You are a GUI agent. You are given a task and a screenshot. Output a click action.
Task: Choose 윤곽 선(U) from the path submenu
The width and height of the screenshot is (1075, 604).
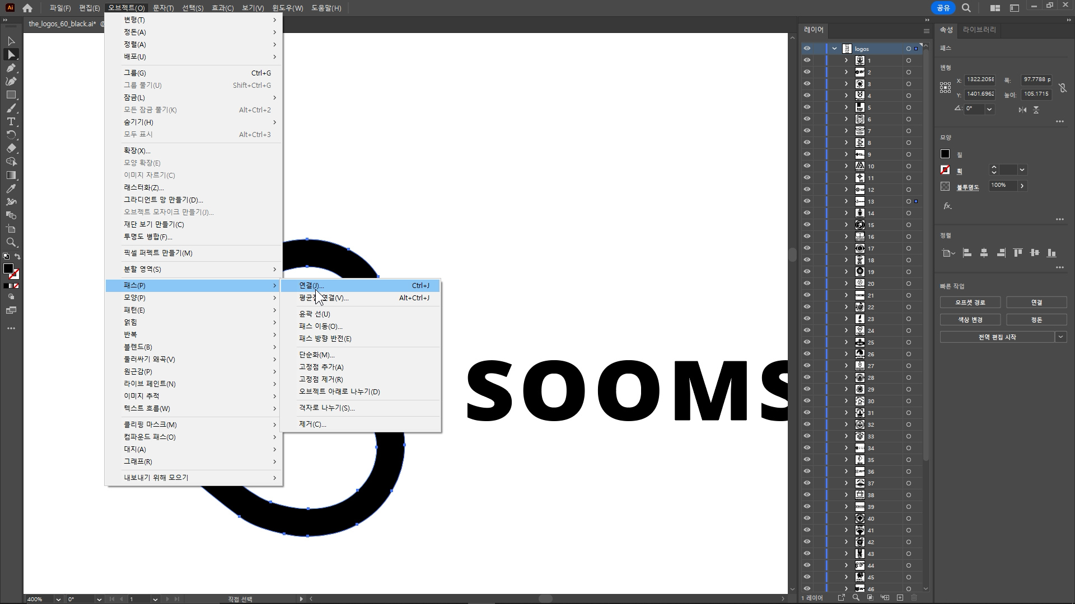(x=314, y=314)
